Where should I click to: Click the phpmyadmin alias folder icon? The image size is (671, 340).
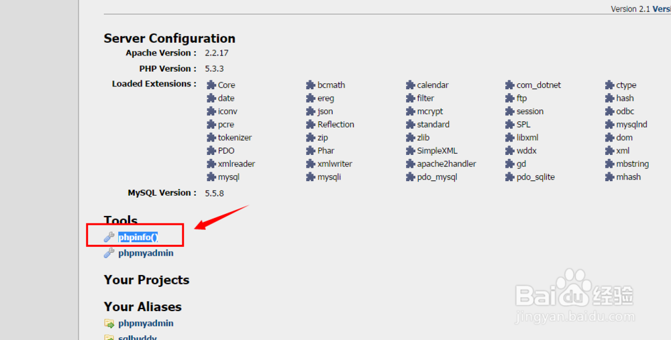click(x=109, y=323)
